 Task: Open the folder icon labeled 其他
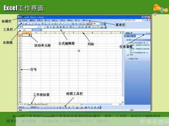(x=128, y=54)
